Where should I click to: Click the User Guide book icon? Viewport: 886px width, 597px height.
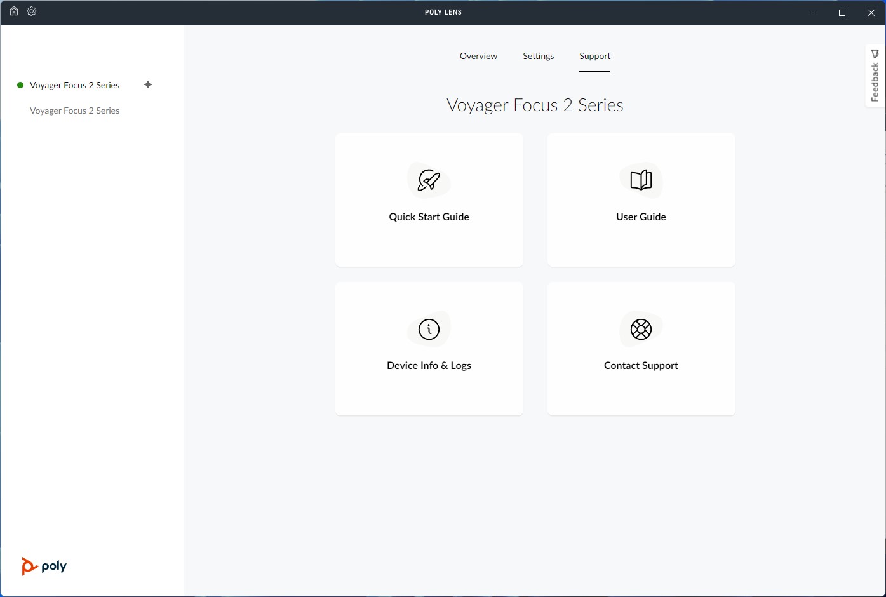point(641,180)
